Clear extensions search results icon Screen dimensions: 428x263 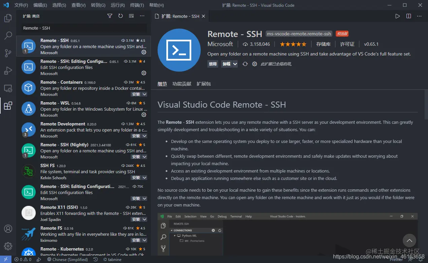click(x=131, y=16)
